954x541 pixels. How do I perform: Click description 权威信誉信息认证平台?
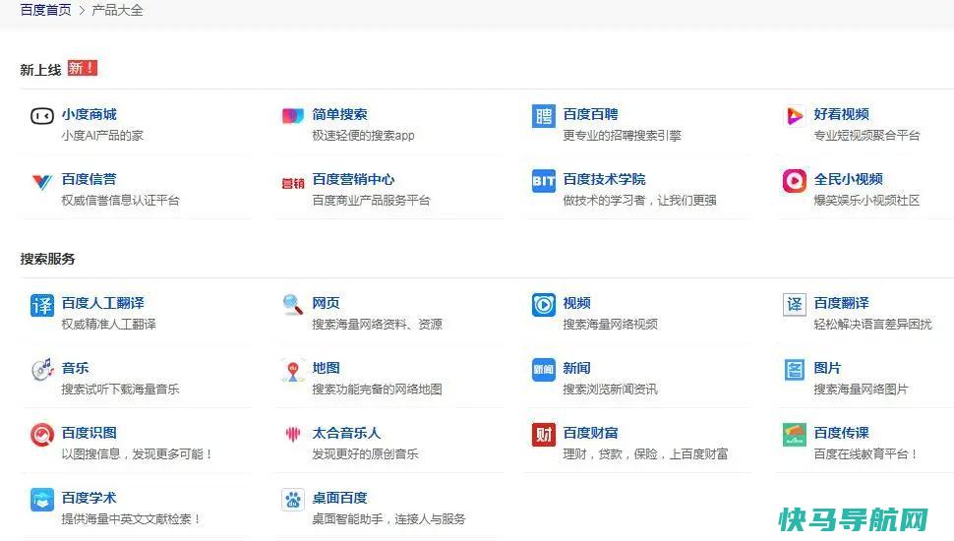(x=120, y=201)
